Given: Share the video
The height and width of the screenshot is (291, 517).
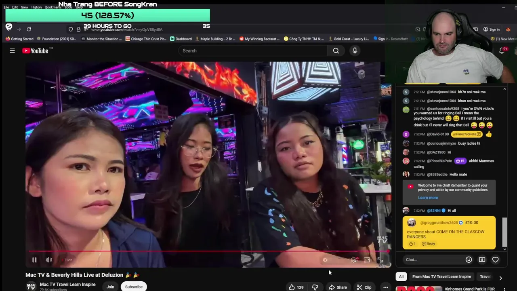Looking at the screenshot, I should tap(338, 287).
